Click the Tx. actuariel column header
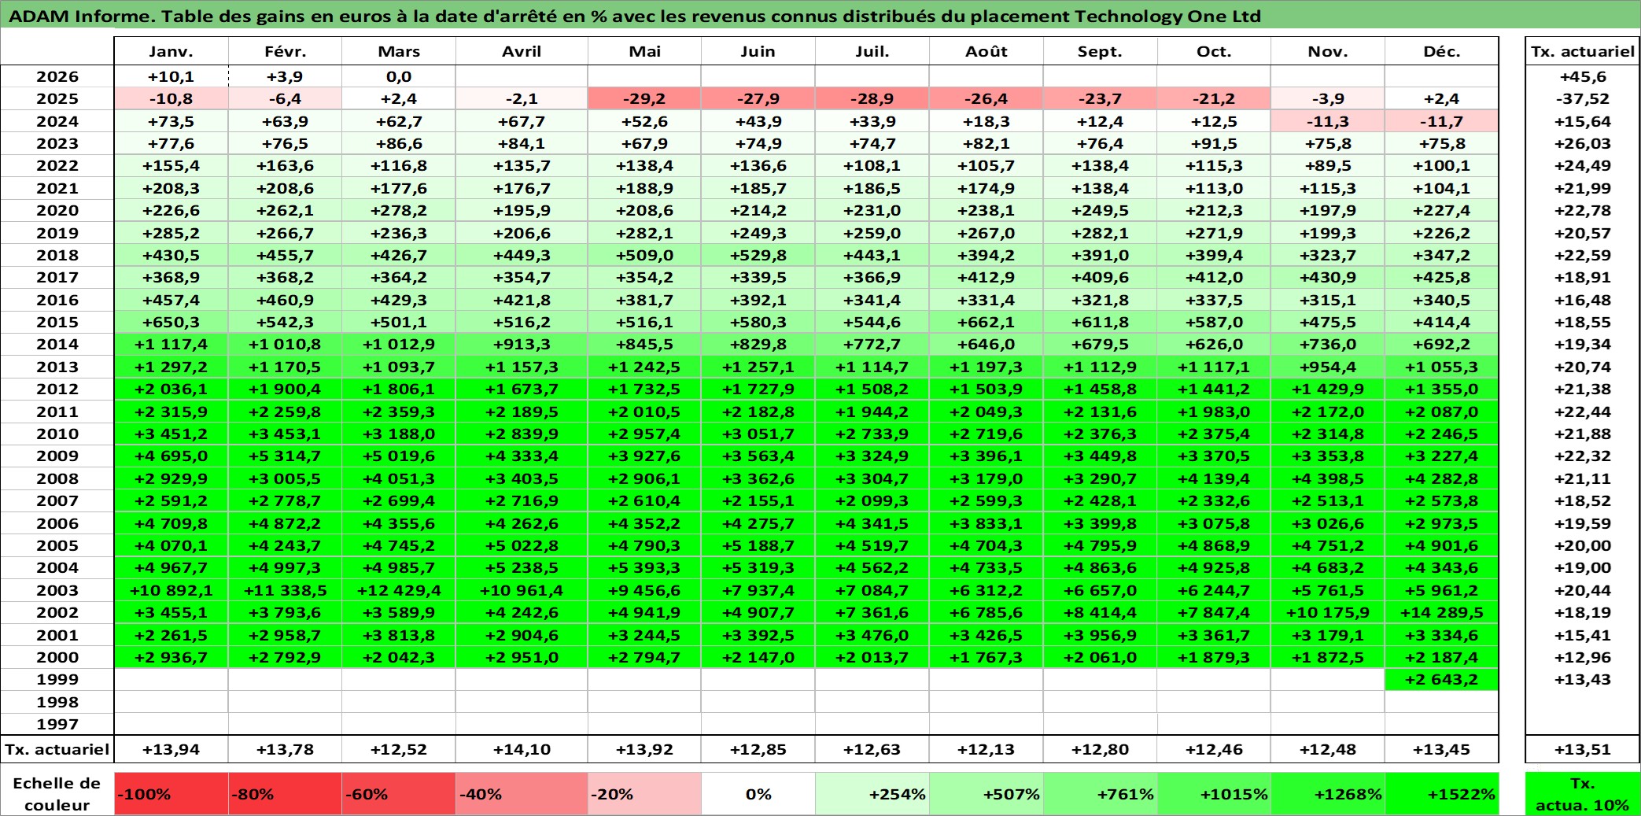This screenshot has height=816, width=1641. click(x=1582, y=51)
